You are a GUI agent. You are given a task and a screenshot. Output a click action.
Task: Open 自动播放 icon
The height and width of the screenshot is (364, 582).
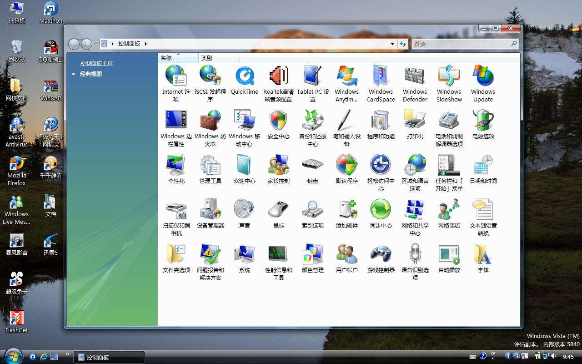click(449, 258)
